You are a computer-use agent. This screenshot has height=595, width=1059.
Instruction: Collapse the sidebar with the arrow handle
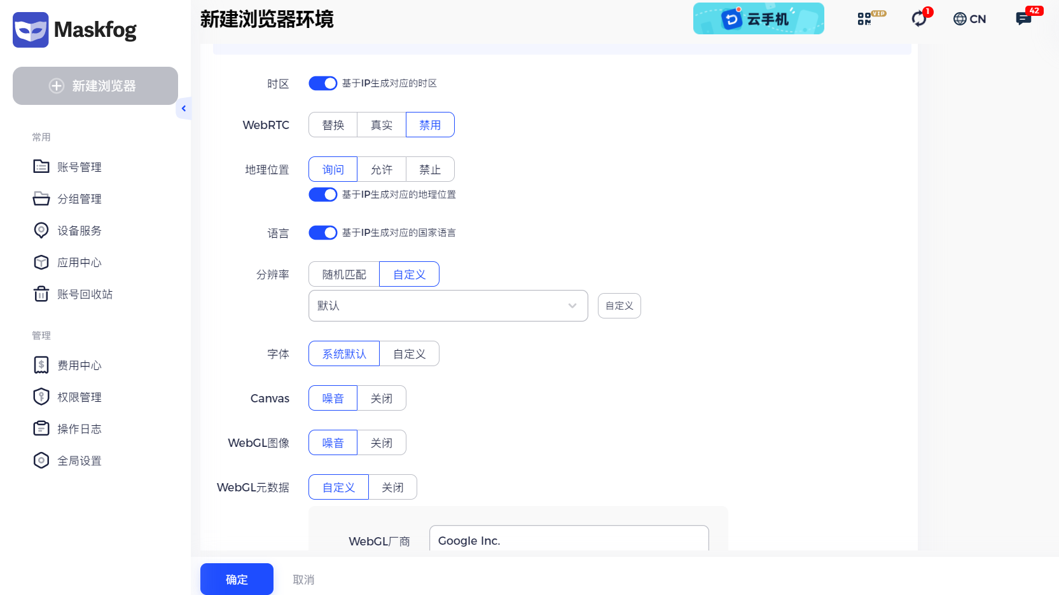(184, 109)
